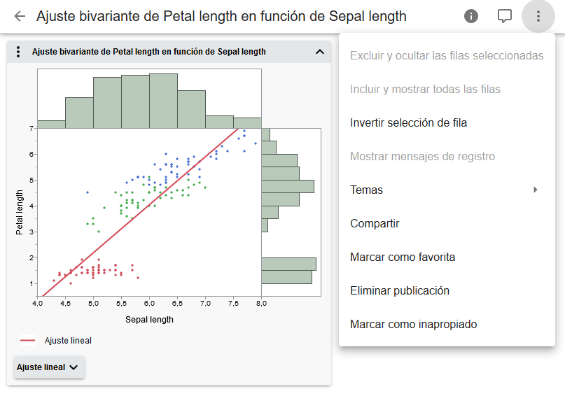
Task: Select Invertir selección de fila
Action: (408, 123)
